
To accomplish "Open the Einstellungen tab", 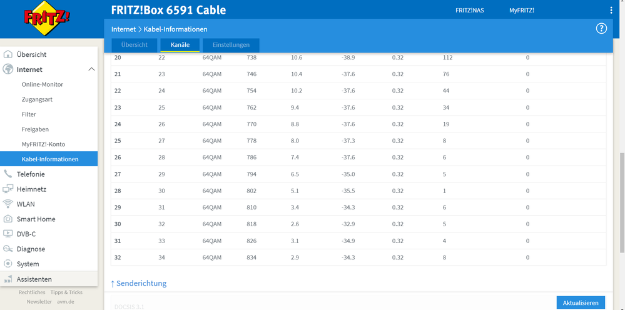I will 231,45.
